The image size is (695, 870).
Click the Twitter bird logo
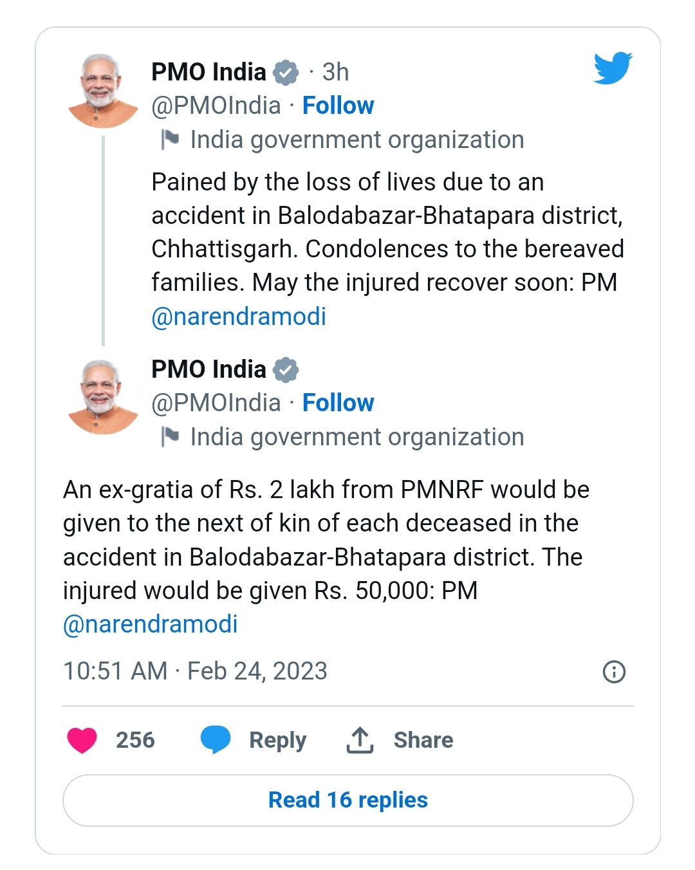(x=613, y=68)
